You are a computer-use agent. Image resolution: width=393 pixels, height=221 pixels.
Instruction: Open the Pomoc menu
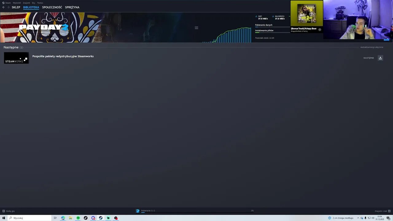[40, 3]
